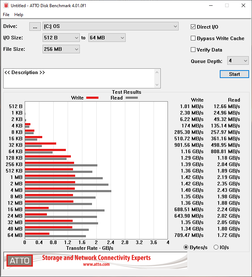
Task: Click the 'Storage and Network Connectivity Experts' banner text
Action: pos(96,258)
